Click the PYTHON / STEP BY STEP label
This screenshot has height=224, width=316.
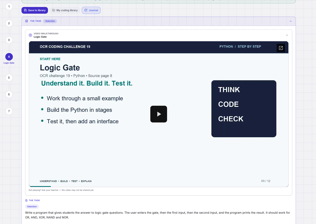[240, 47]
